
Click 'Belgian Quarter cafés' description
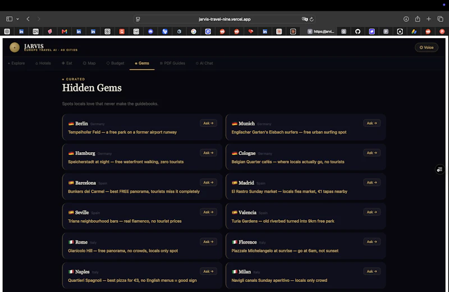pyautogui.click(x=288, y=162)
